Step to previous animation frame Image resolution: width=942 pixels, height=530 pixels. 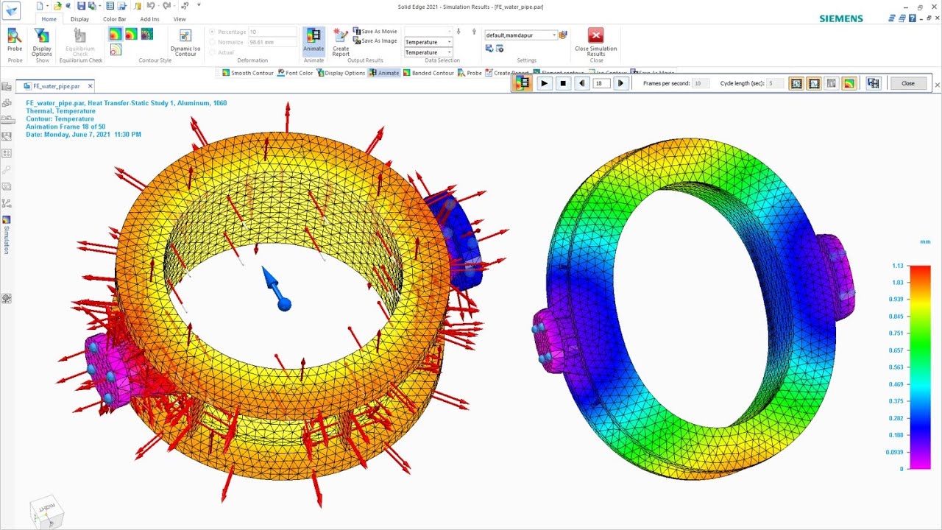(x=582, y=83)
